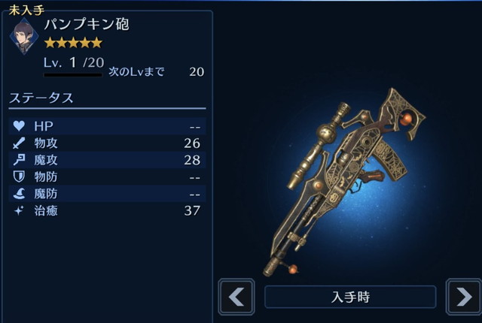The image size is (482, 323).
Task: Select the HP status row
Action: point(107,126)
